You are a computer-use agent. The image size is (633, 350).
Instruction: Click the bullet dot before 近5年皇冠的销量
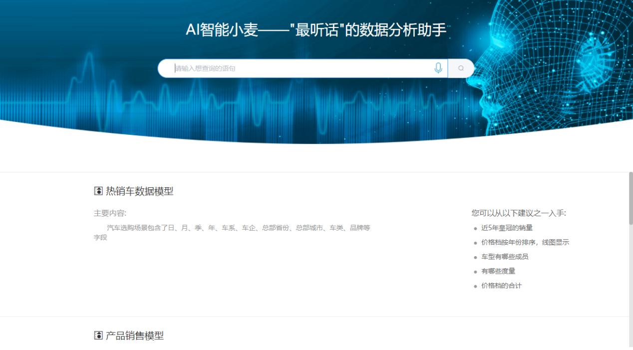click(475, 228)
